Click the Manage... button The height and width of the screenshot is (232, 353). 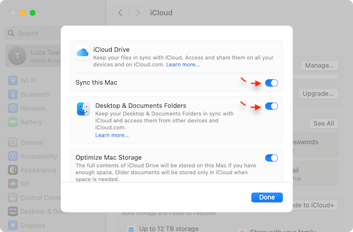coord(320,65)
